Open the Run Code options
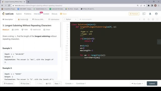This screenshot has width=161, height=91. 137,83
